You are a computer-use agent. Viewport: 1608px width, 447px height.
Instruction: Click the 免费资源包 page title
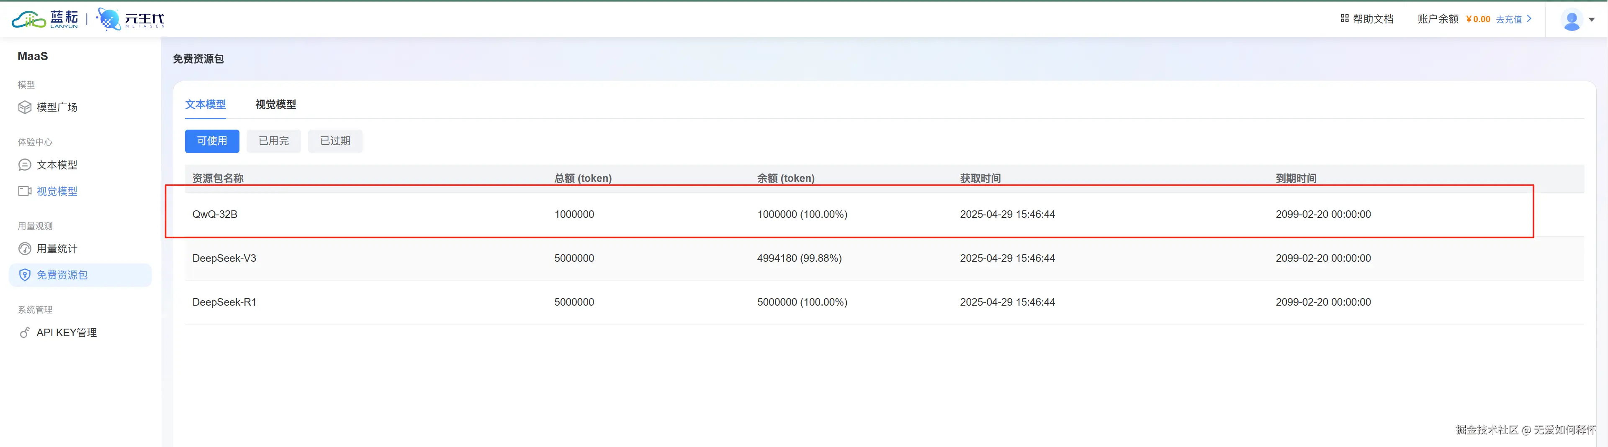[x=198, y=59]
